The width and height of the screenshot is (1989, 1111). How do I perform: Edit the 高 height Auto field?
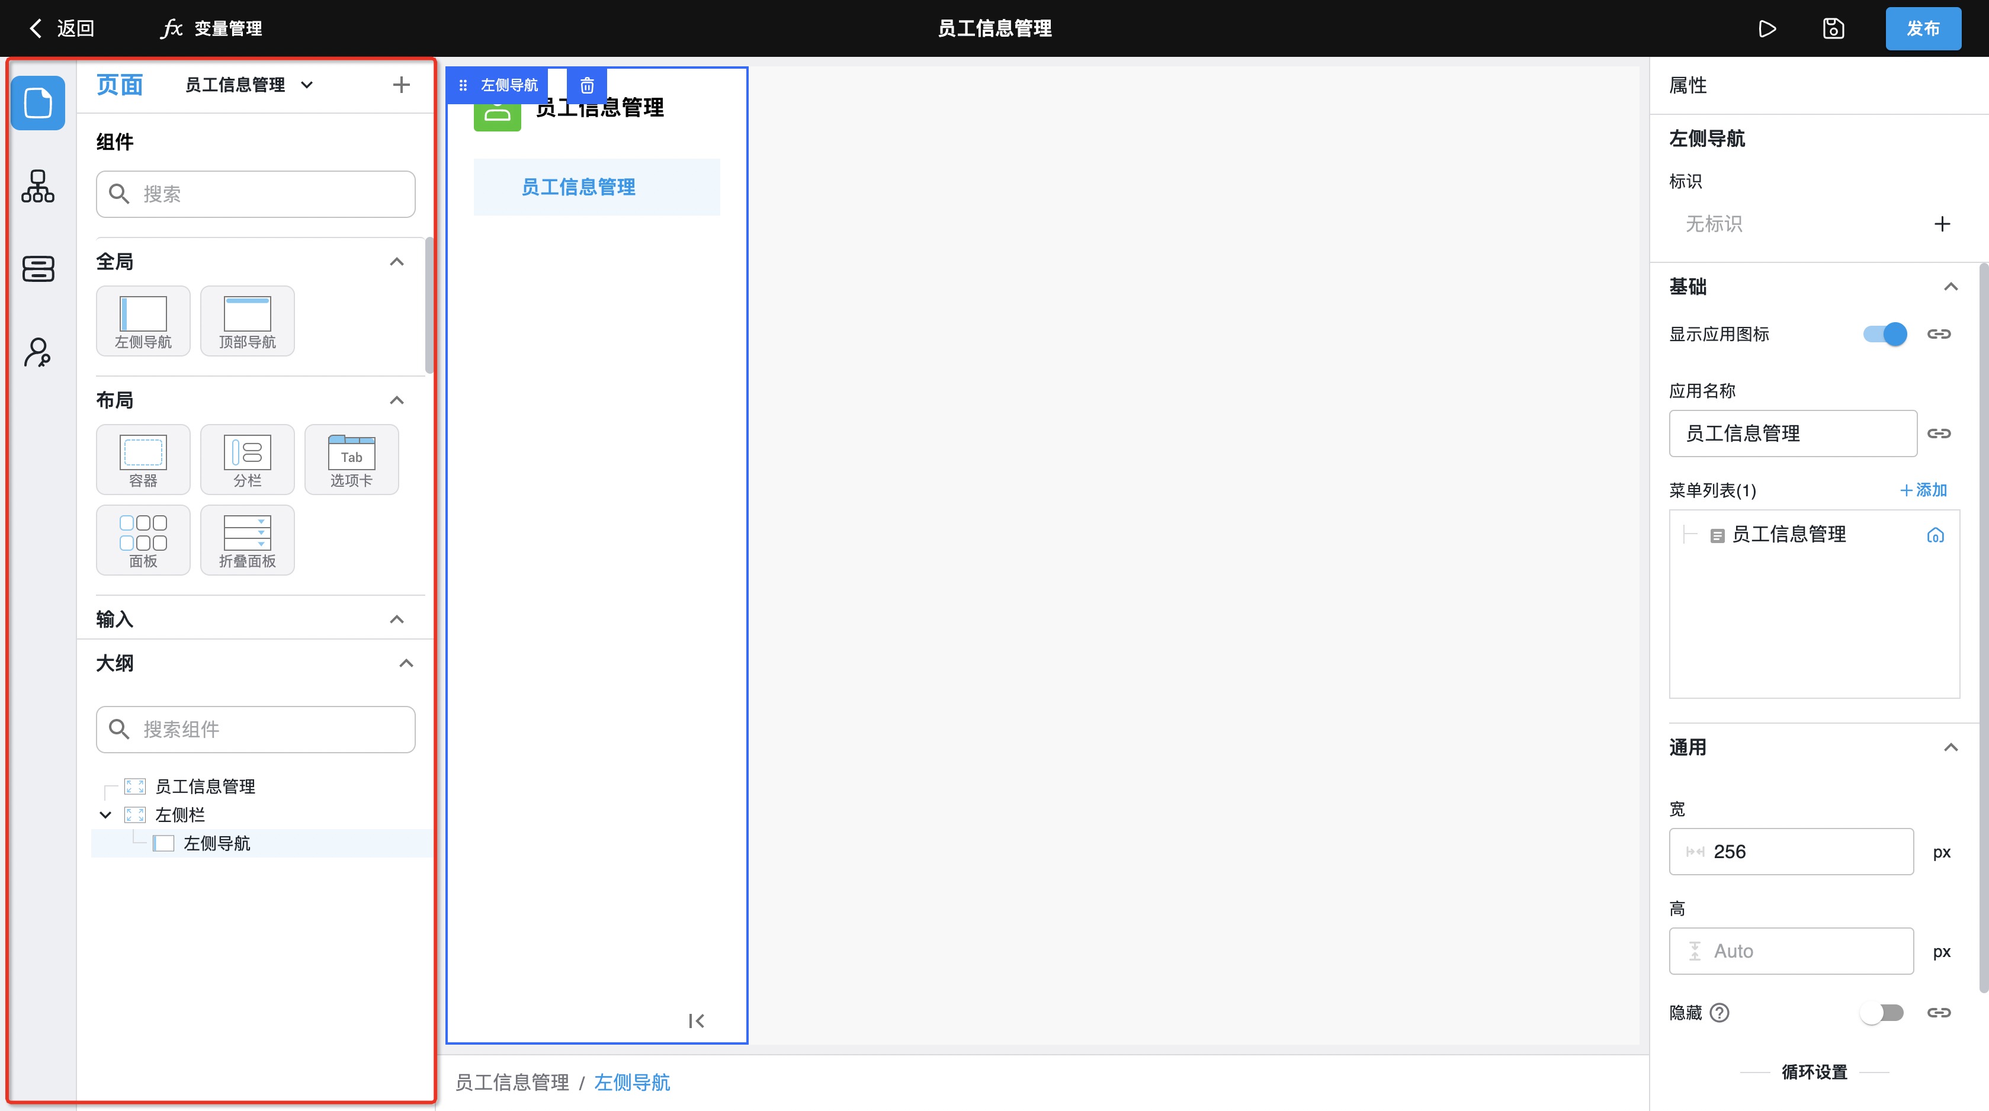(1791, 951)
